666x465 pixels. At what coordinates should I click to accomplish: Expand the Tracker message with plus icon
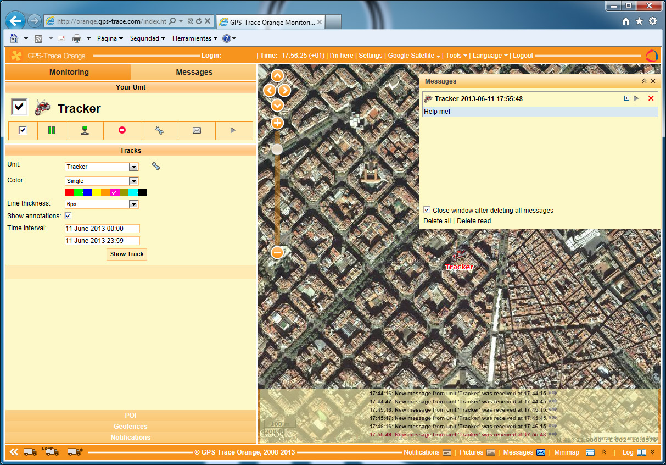tap(626, 98)
